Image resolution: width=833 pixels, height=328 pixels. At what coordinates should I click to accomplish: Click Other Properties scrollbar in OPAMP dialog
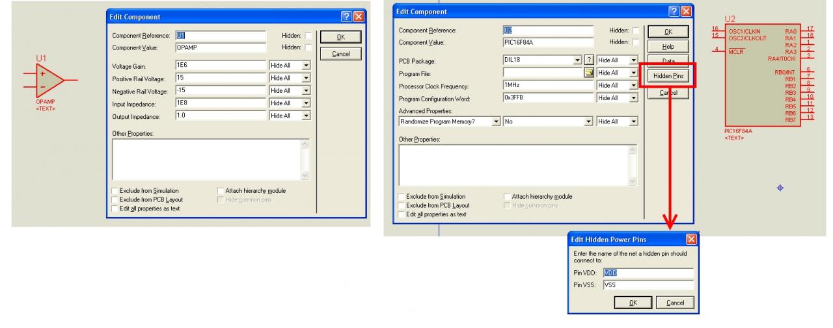click(306, 159)
